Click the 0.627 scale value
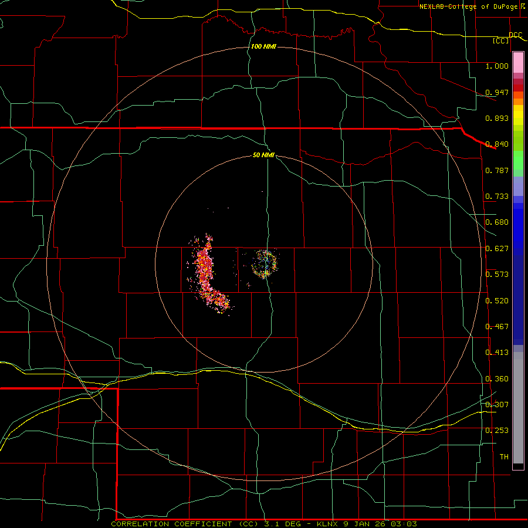This screenshot has width=528, height=528. tap(497, 249)
